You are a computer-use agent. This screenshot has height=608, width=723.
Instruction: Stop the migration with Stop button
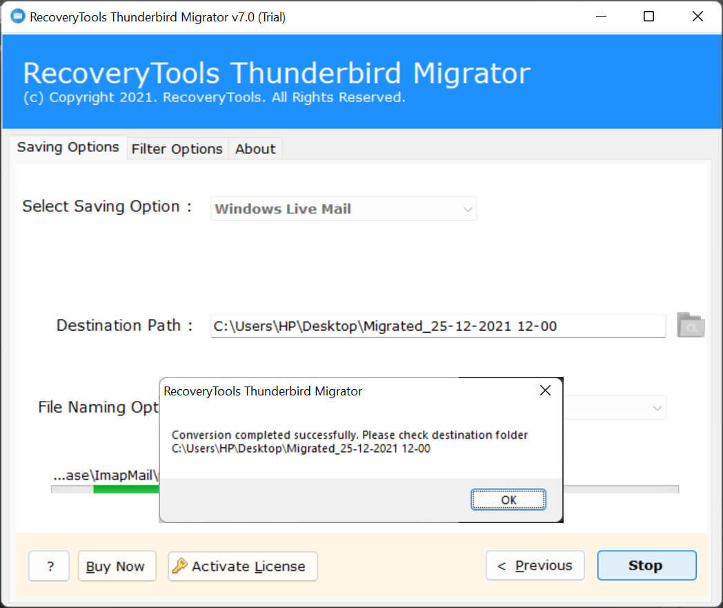(646, 565)
